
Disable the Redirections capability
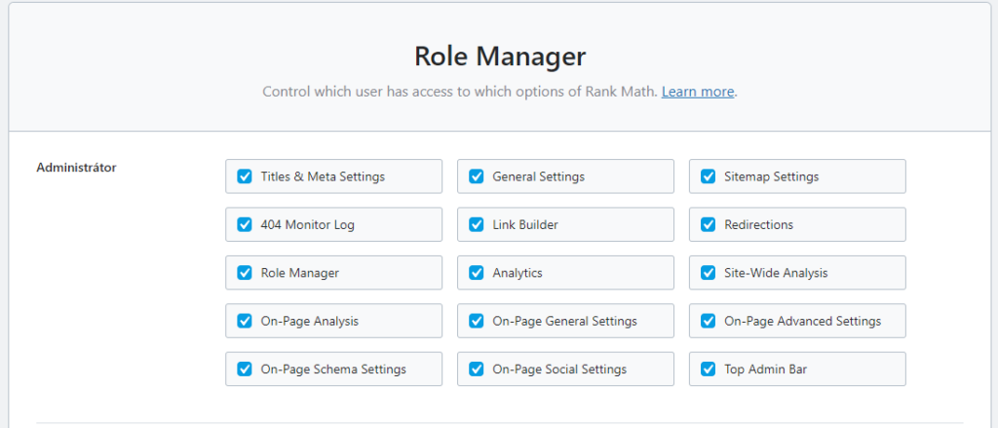point(709,224)
